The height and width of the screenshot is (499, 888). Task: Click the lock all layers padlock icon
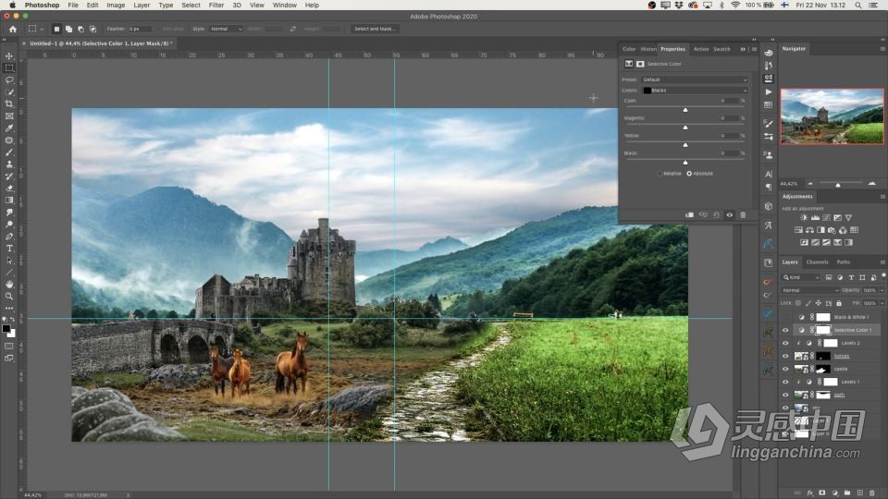pyautogui.click(x=839, y=303)
